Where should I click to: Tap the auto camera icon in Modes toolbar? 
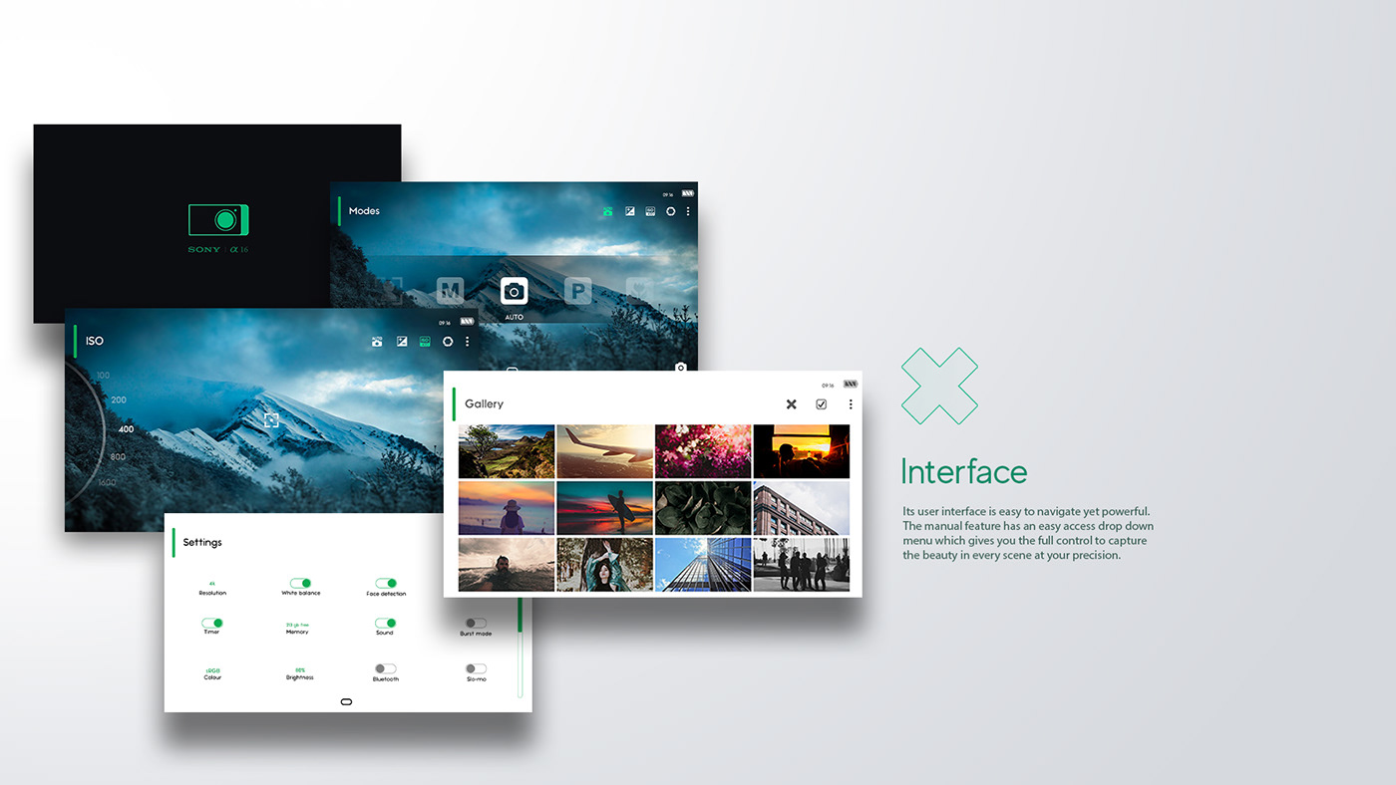coord(607,211)
